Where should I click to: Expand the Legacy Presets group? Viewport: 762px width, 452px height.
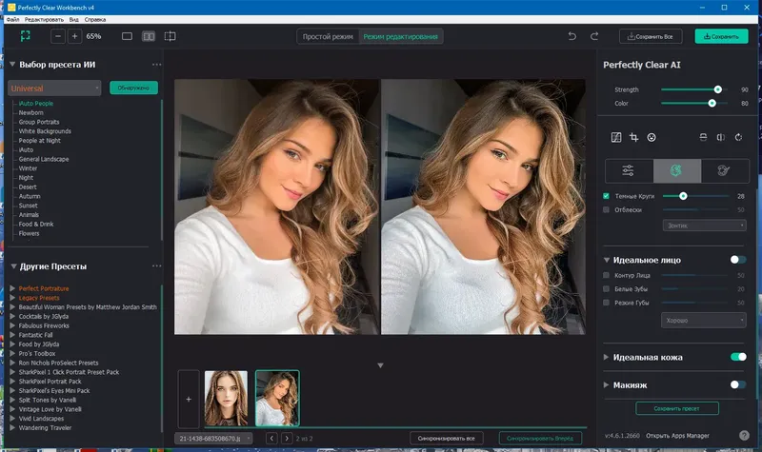[x=12, y=298]
